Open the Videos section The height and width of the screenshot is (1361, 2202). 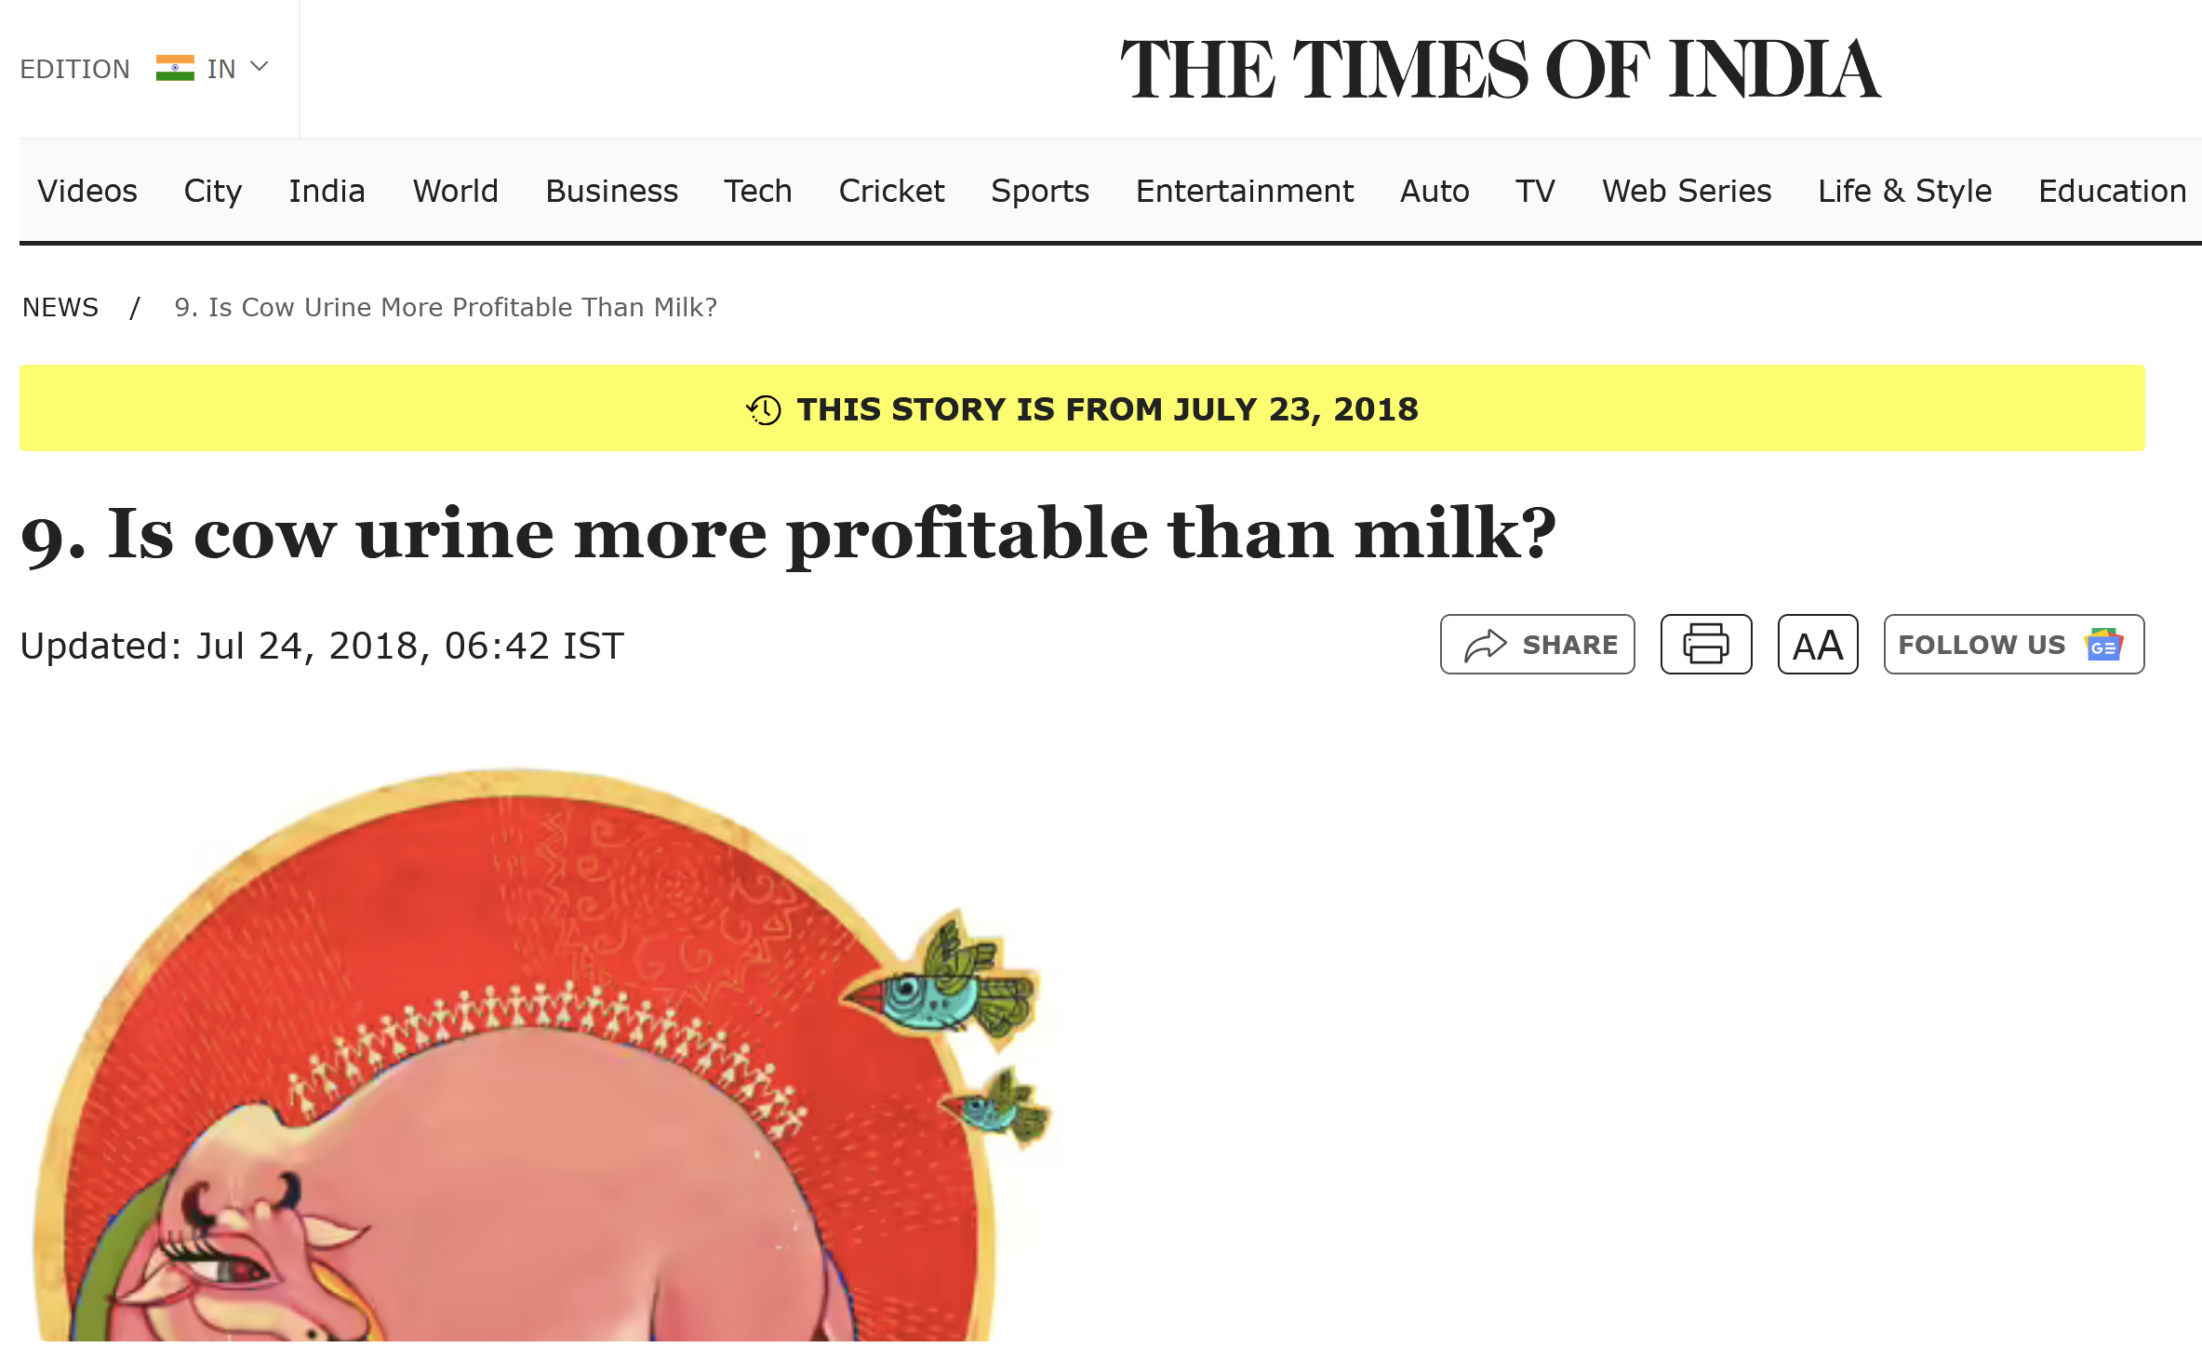click(x=87, y=191)
